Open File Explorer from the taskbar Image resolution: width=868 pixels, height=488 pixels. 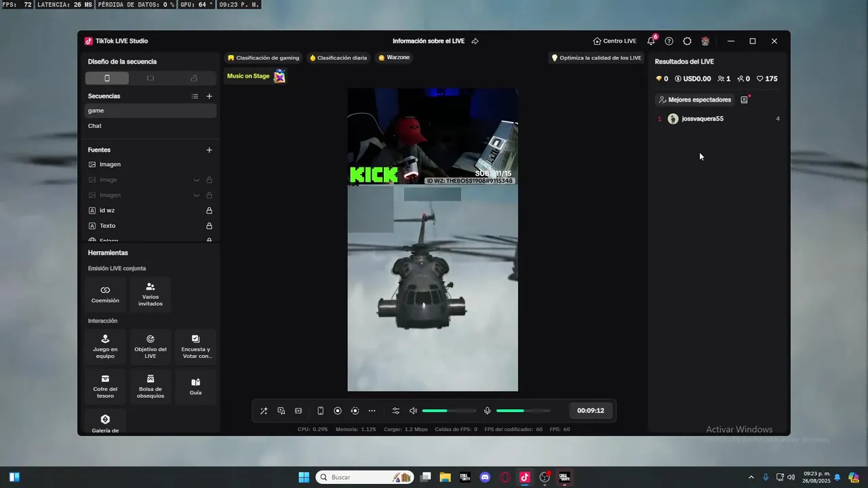(445, 477)
